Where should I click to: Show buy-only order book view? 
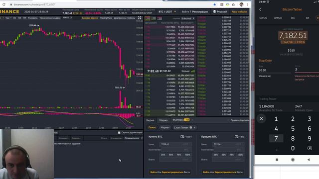154,18
